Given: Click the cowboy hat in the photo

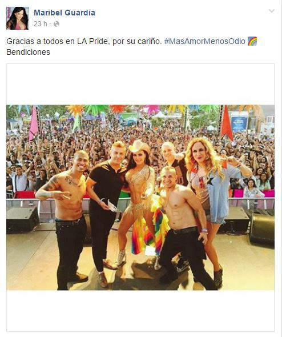Looking at the screenshot, I should point(139,146).
